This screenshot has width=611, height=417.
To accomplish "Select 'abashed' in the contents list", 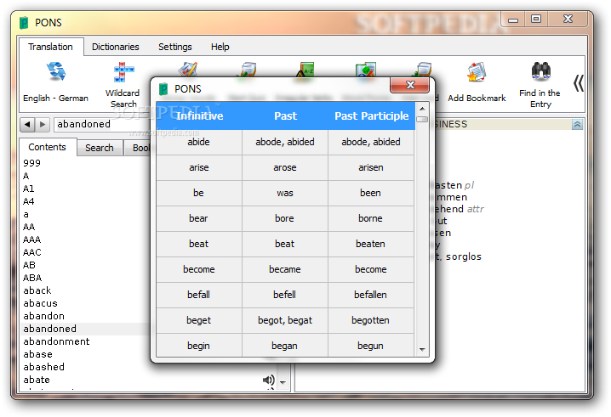I will pos(43,367).
